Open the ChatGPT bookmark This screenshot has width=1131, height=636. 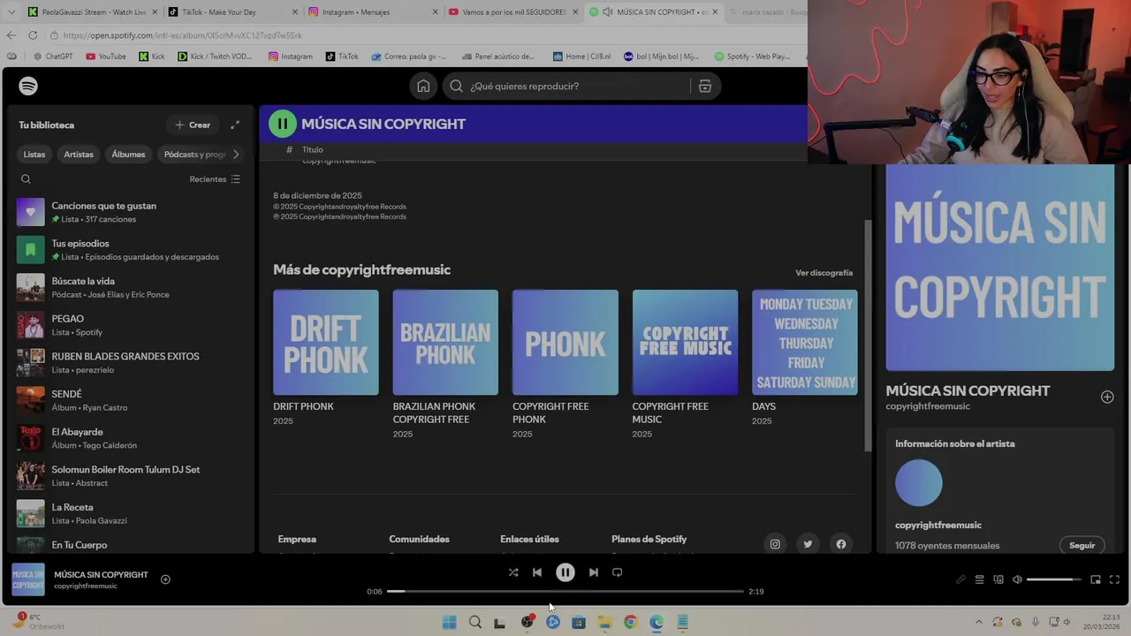[52, 57]
